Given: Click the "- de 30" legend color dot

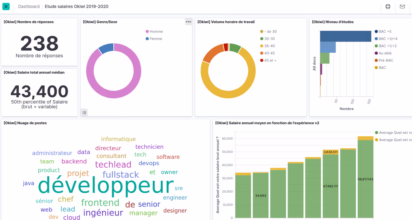Looking at the screenshot, I should point(262,32).
